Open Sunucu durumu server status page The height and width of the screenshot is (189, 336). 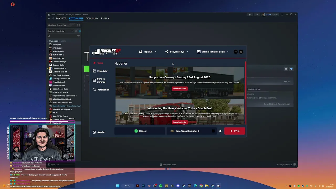(x=99, y=80)
